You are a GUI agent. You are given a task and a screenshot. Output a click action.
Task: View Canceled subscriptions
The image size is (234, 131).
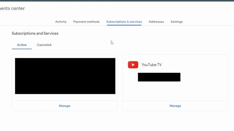pos(44,45)
